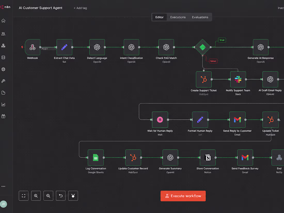The height and width of the screenshot is (213, 284).
Task: Click the first zoom magnifier button
Action: tap(36, 196)
